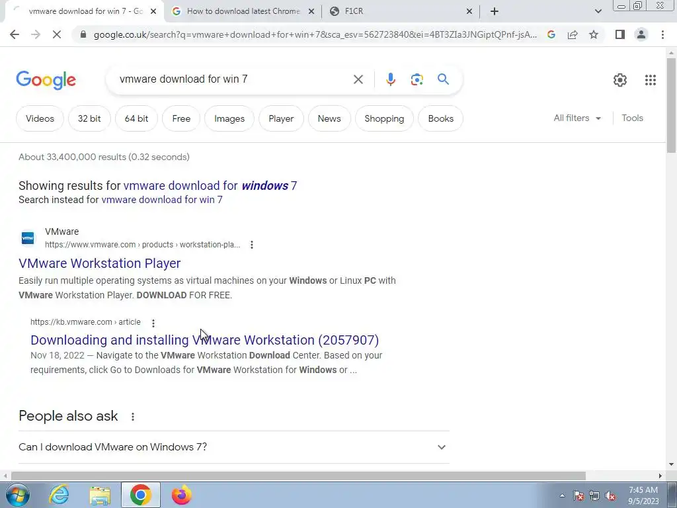
Task: Click the muted volume tray icon
Action: (x=610, y=495)
